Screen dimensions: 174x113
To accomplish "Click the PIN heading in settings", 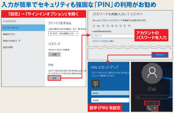I will point(51,65).
